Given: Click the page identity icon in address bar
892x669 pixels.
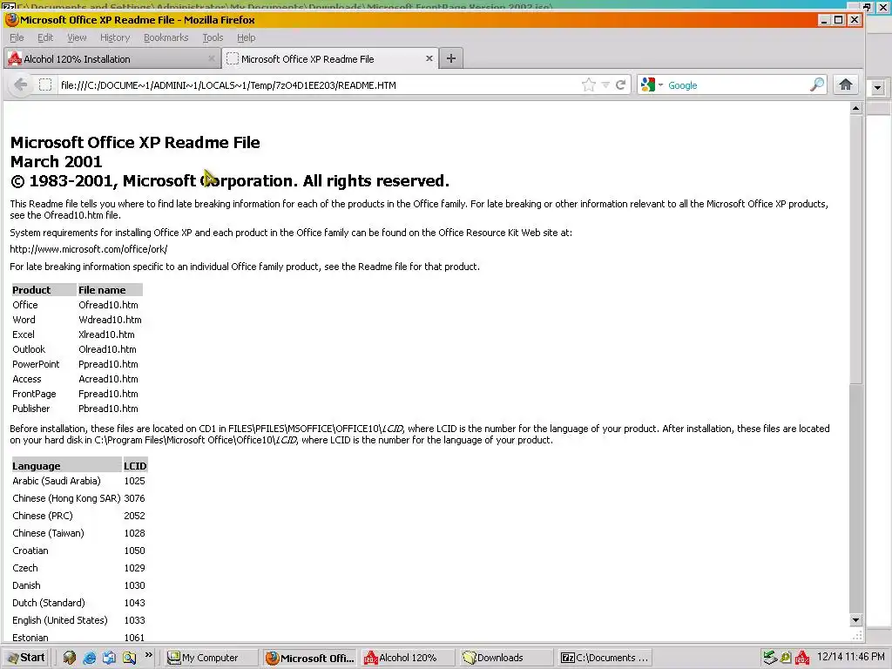Looking at the screenshot, I should pyautogui.click(x=45, y=85).
